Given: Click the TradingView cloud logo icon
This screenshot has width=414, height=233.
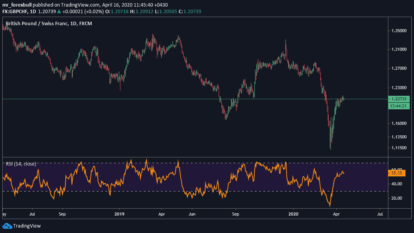Looking at the screenshot, I should [x=7, y=226].
